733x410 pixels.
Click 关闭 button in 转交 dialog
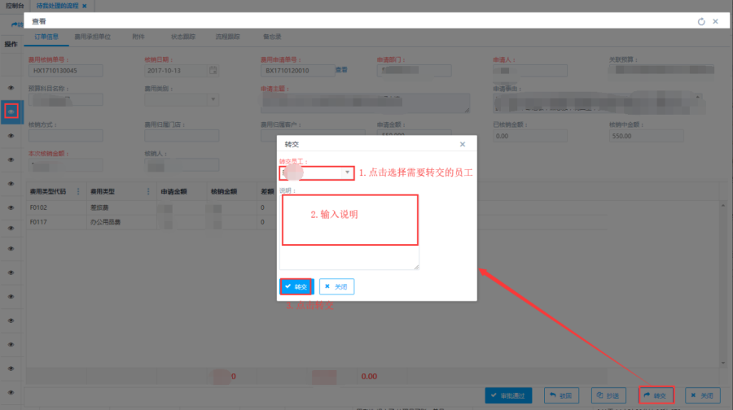pos(336,286)
